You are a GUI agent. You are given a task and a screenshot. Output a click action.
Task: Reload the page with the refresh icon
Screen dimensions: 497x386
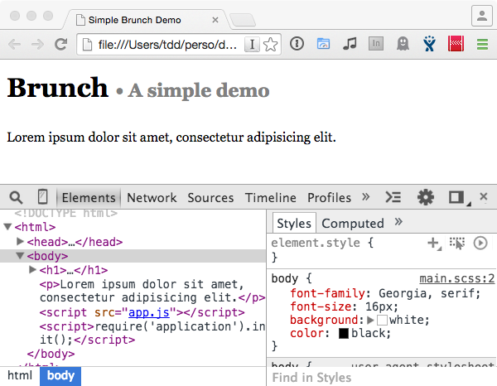click(60, 45)
